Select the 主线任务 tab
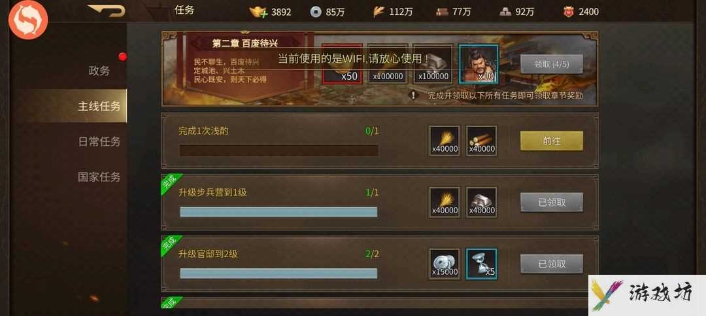Image resolution: width=706 pixels, height=316 pixels. [x=99, y=107]
